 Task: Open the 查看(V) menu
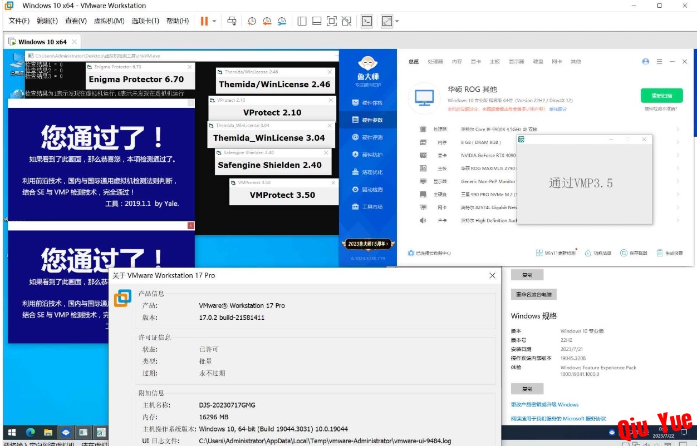tap(76, 21)
